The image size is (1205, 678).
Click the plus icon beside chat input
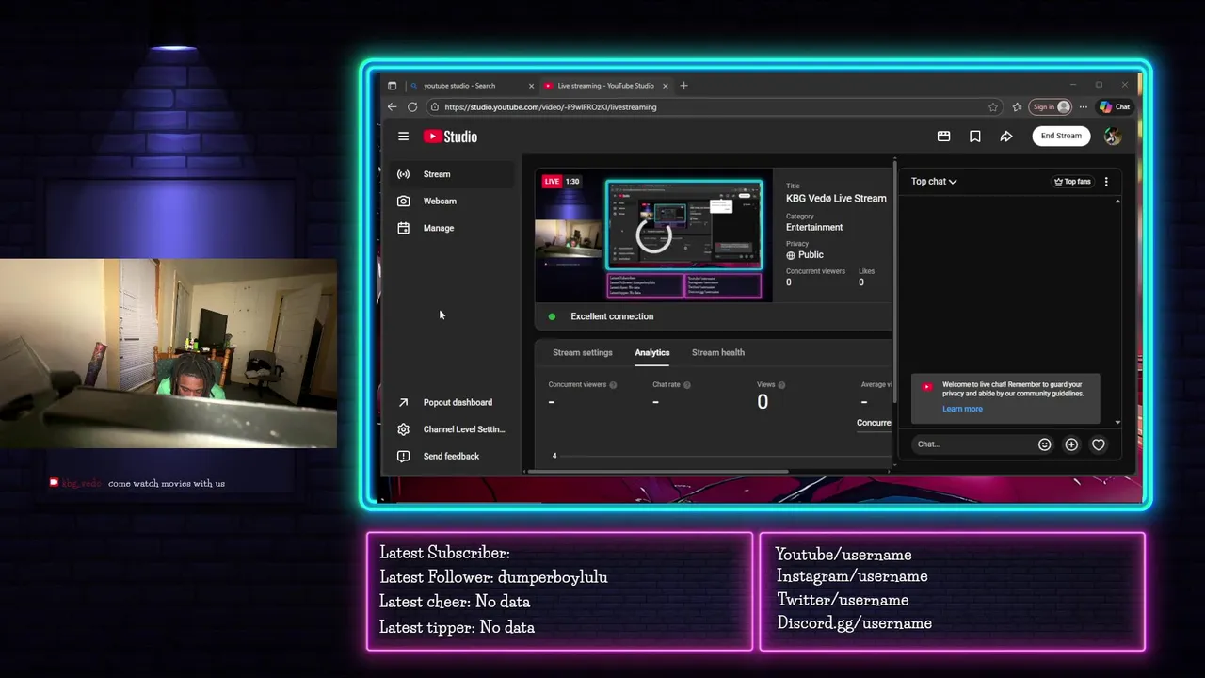[1071, 444]
